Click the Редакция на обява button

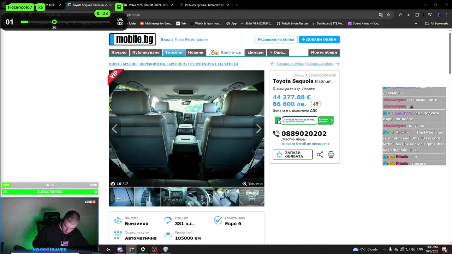pos(276,40)
